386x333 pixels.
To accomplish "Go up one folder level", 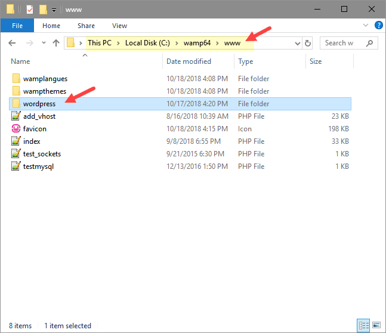I will tap(56, 43).
